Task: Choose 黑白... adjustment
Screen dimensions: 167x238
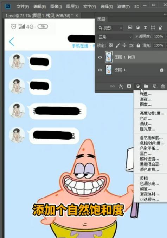Action: [146, 154]
